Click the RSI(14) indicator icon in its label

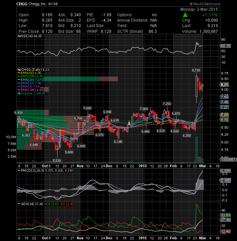19,36
